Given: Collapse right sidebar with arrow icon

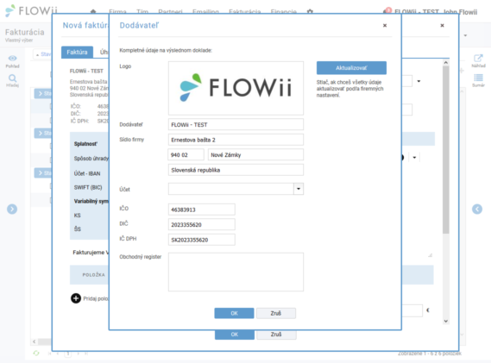Looking at the screenshot, I should pyautogui.click(x=477, y=209).
